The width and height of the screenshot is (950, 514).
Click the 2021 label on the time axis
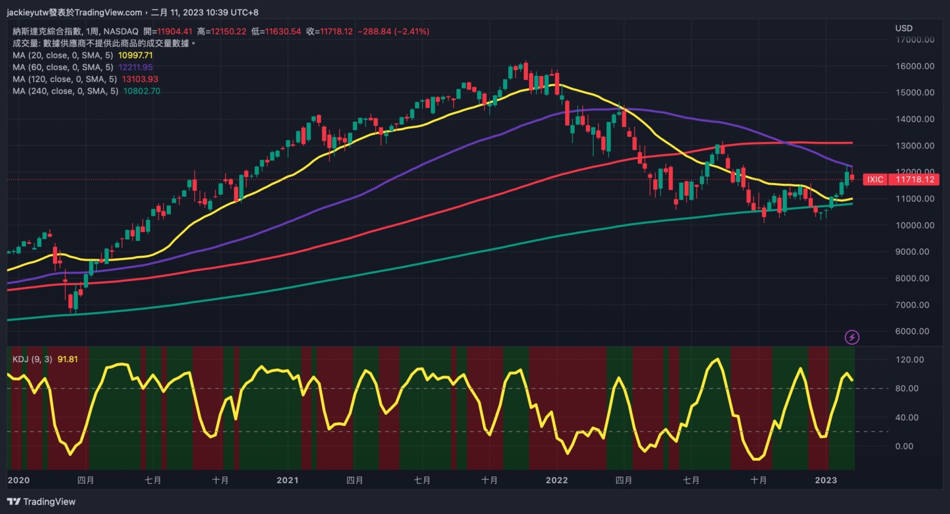pos(287,480)
